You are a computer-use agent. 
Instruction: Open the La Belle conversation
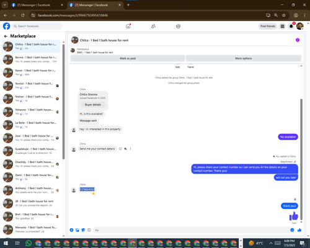[31, 125]
